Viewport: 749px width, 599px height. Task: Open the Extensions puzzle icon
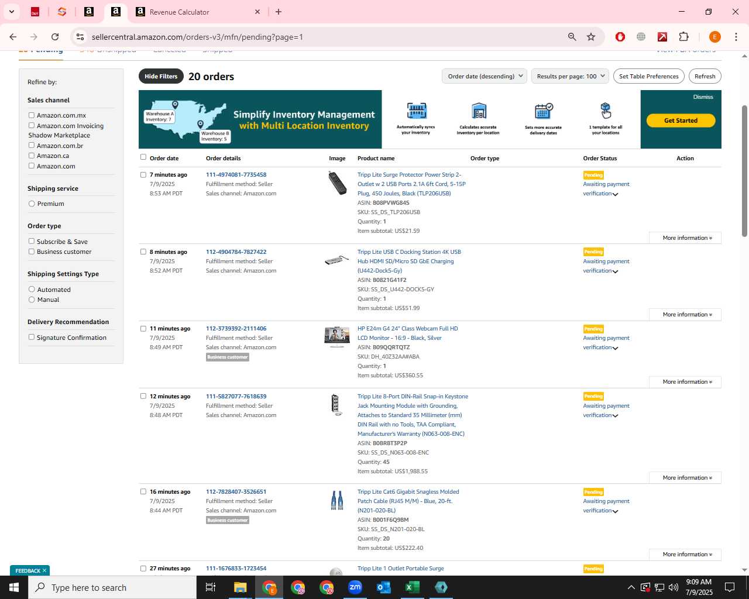(683, 37)
